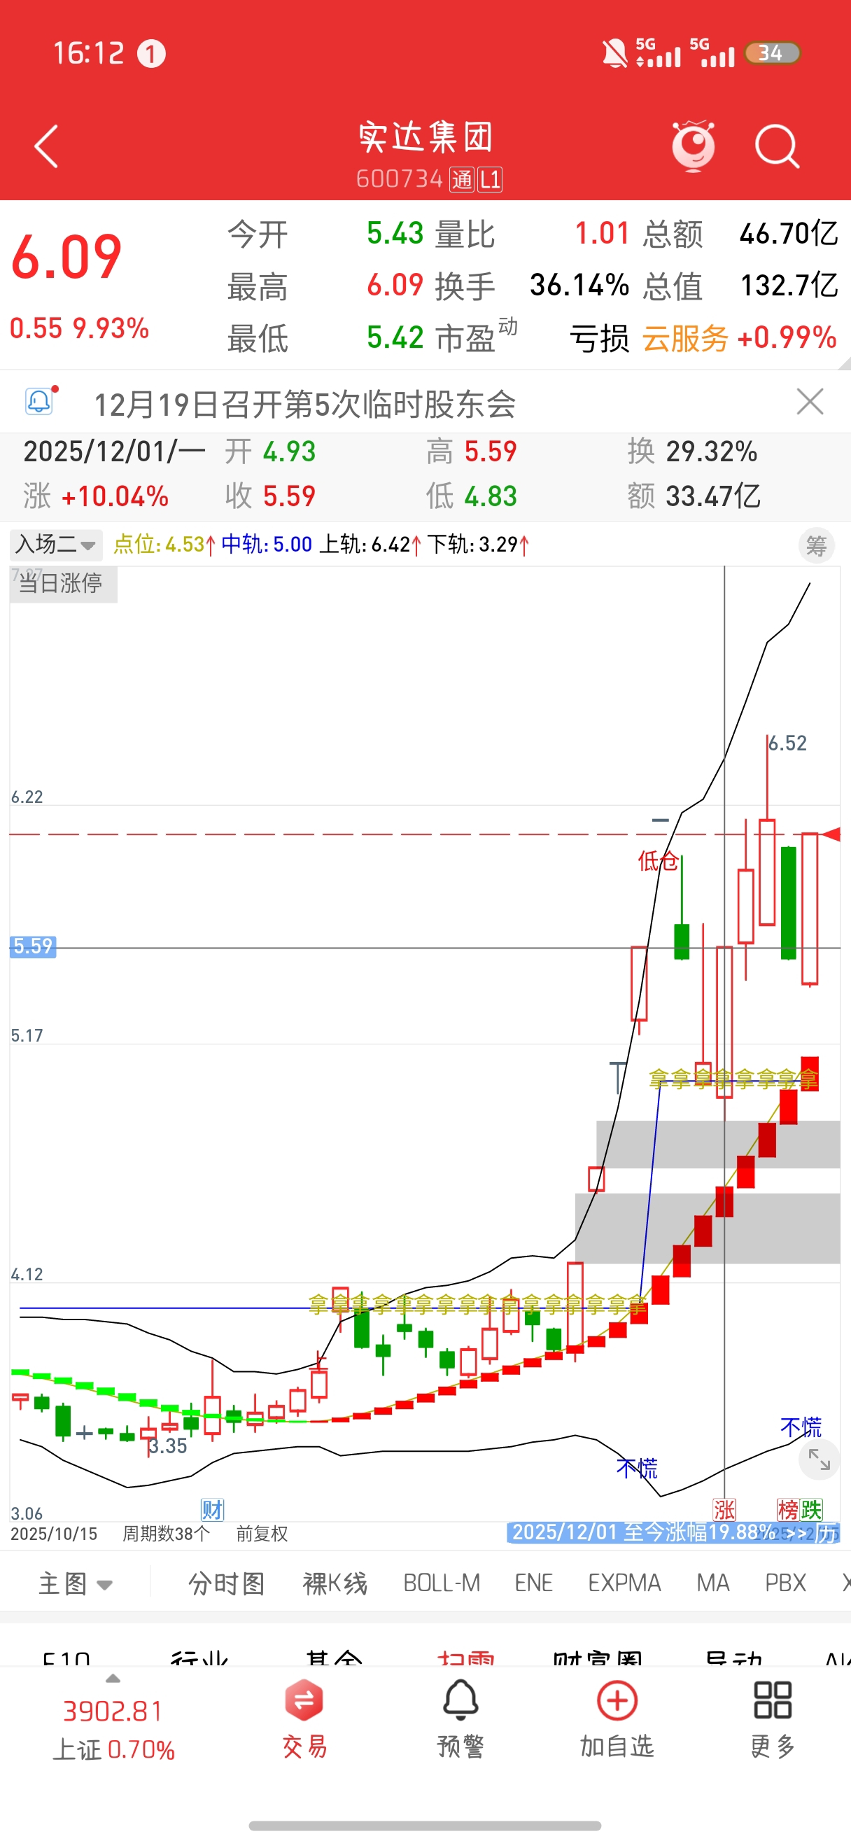This screenshot has width=851, height=1848.
Task: Expand the 入场二 indicator dropdown
Action: coord(56,545)
